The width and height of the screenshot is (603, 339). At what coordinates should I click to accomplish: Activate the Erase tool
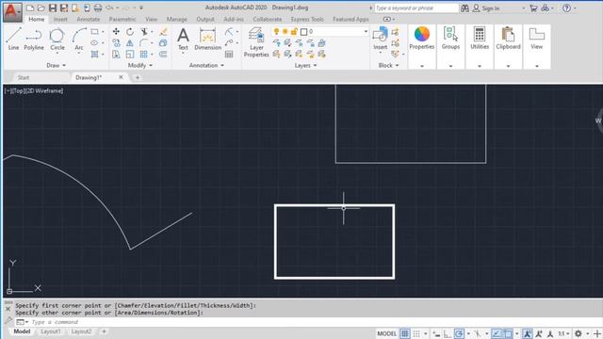(163, 31)
